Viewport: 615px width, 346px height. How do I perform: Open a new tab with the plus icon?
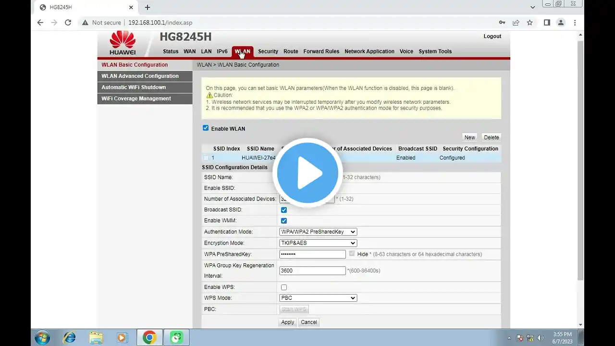coord(148,7)
